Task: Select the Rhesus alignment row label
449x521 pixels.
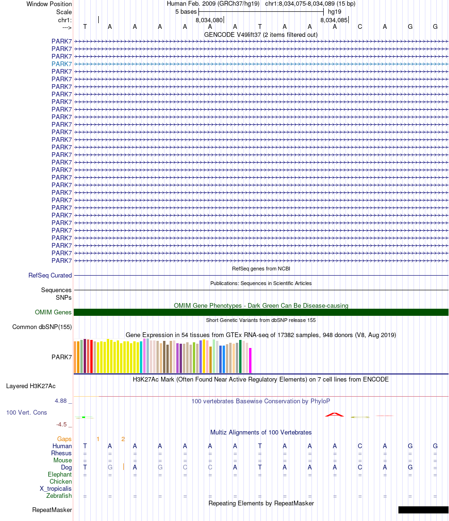Action: (61, 453)
